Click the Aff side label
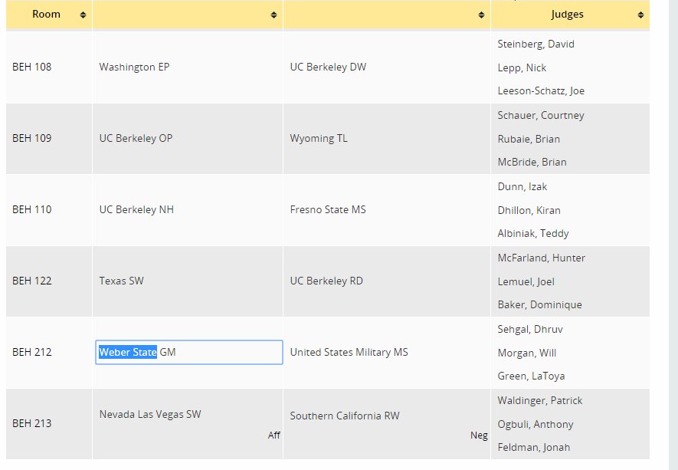 pyautogui.click(x=274, y=435)
